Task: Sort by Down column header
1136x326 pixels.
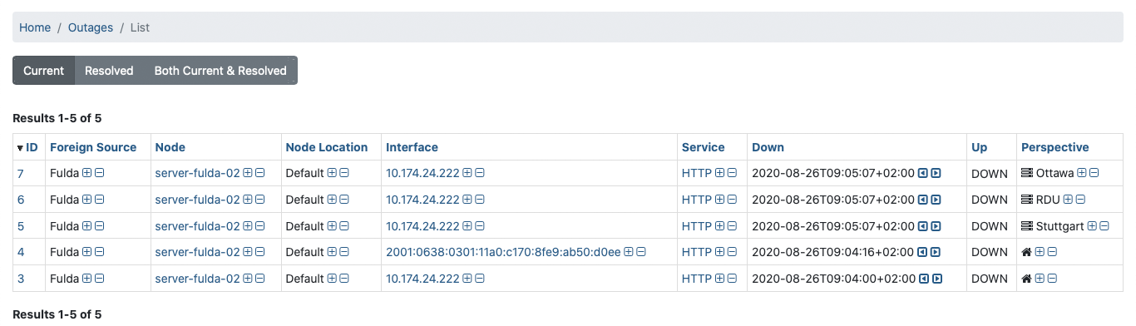Action: coord(768,147)
